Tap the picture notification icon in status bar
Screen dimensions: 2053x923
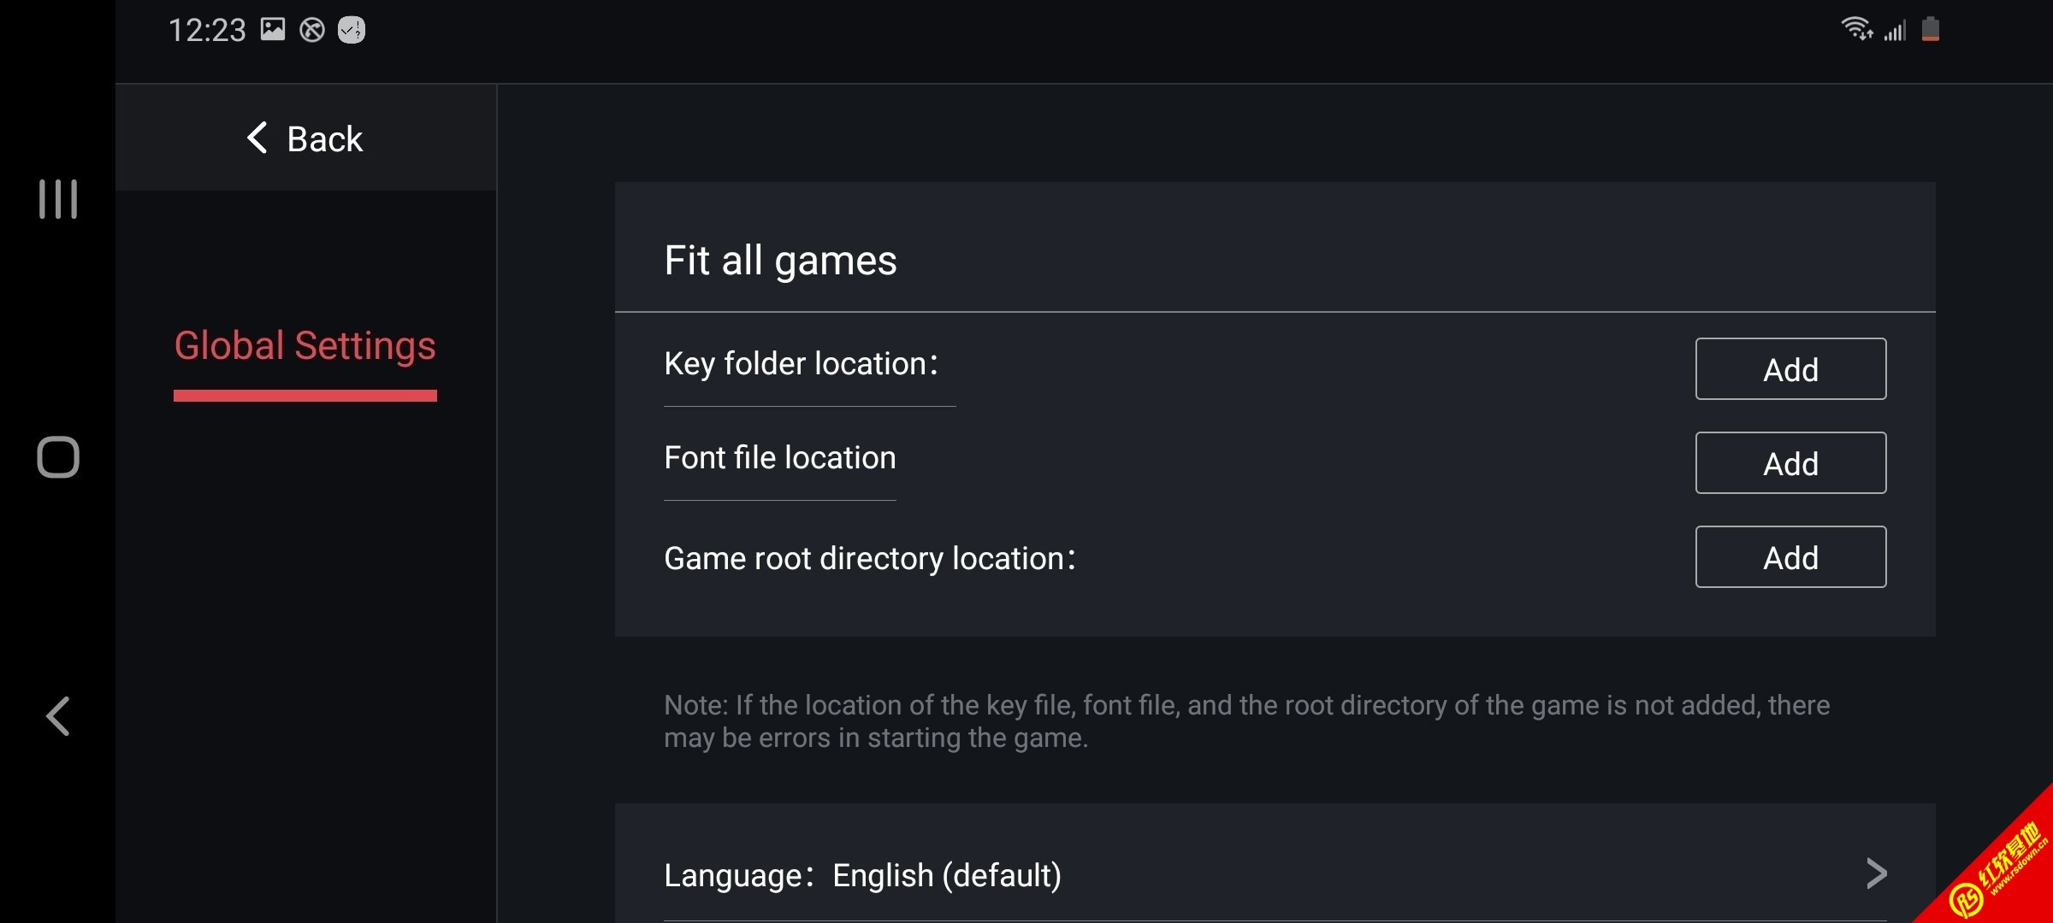point(273,30)
